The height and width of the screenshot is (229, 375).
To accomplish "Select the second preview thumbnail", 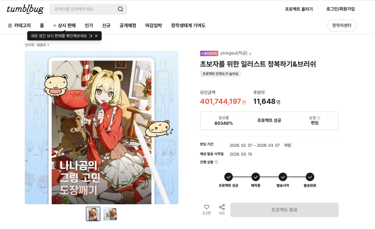I will (x=110, y=214).
